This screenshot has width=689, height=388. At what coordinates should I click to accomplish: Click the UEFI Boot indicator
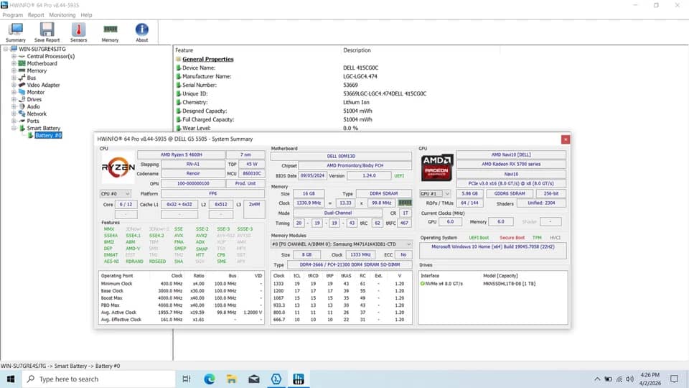[479, 238]
